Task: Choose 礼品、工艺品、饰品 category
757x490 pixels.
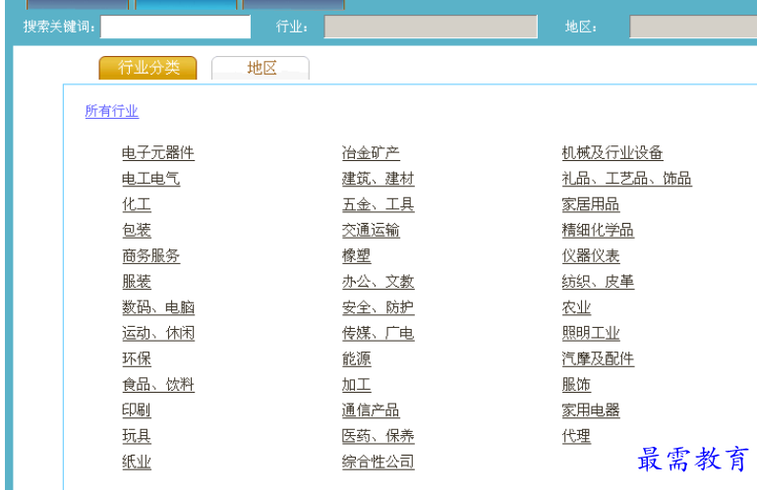Action: pyautogui.click(x=627, y=179)
